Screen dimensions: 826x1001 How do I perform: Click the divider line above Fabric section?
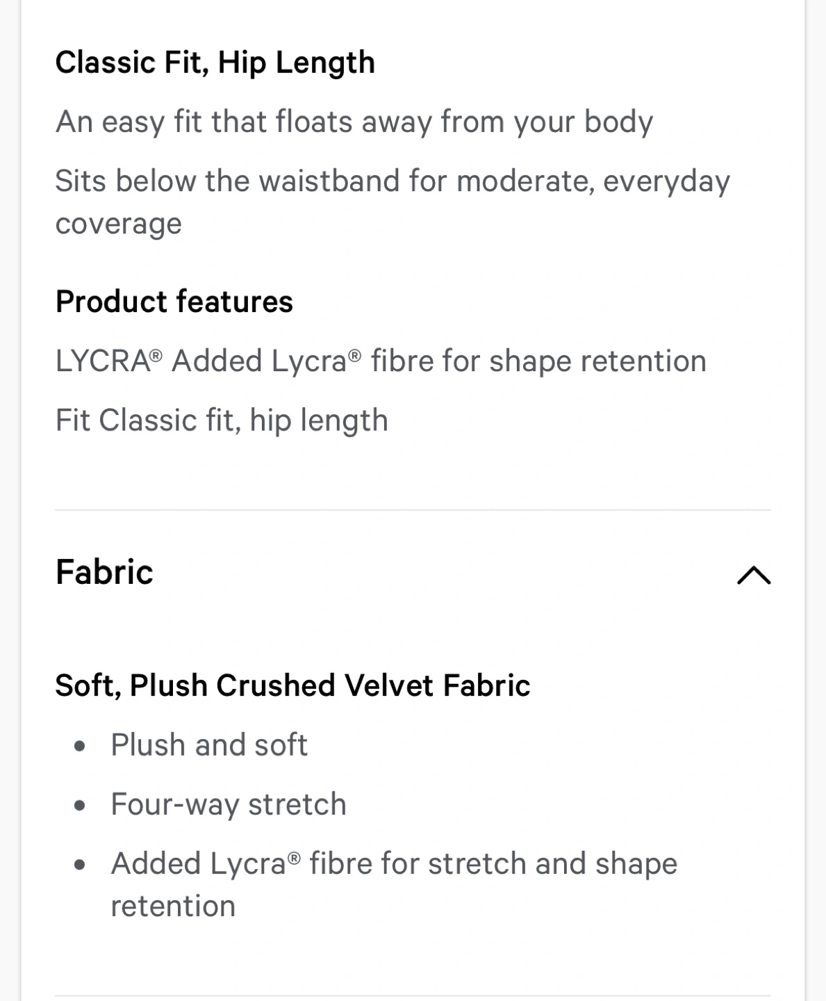(x=413, y=510)
